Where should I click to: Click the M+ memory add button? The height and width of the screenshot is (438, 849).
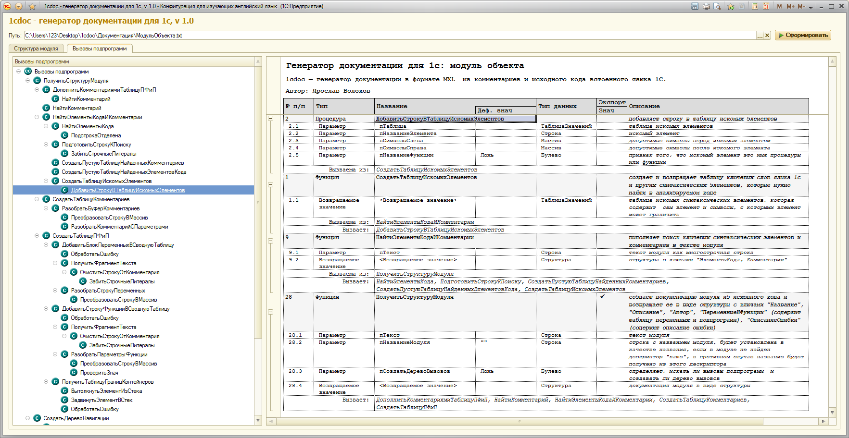pyautogui.click(x=790, y=6)
